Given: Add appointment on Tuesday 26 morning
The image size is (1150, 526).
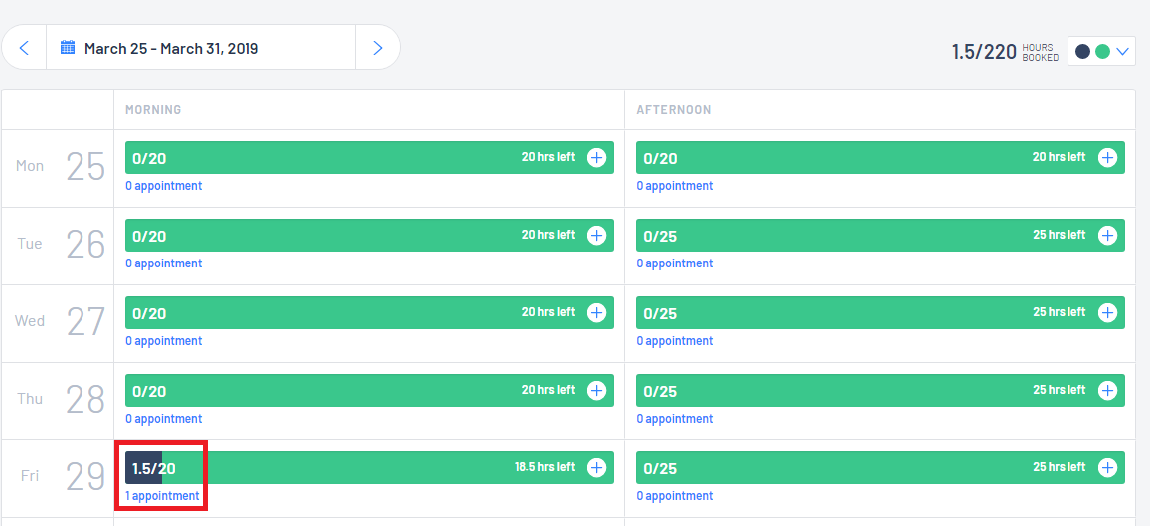Looking at the screenshot, I should click(x=597, y=235).
